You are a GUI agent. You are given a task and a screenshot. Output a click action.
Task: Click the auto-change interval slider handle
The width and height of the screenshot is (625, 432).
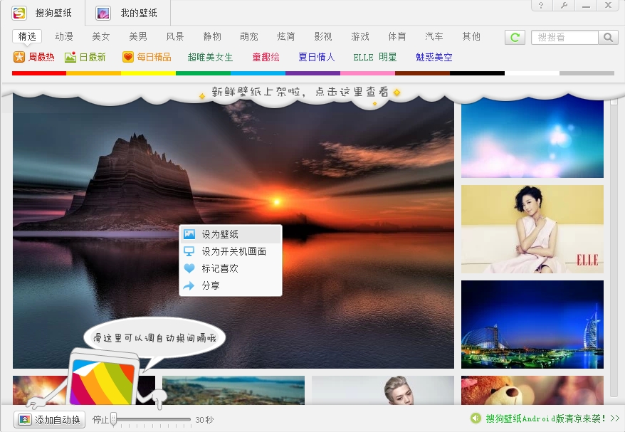(114, 419)
